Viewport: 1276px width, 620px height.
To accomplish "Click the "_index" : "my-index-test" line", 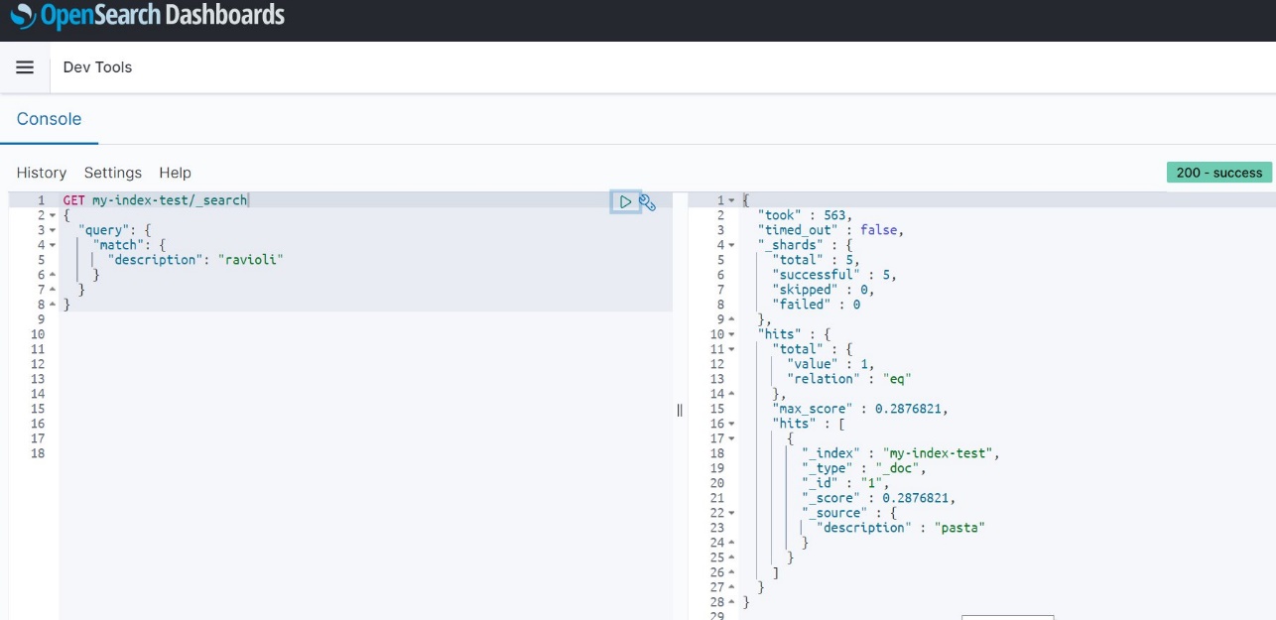I will [x=901, y=453].
